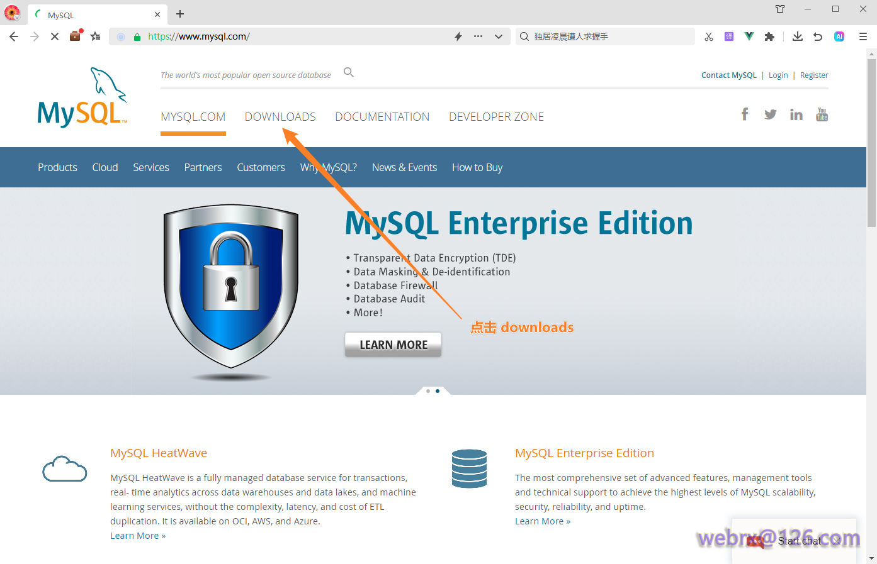Viewport: 877px width, 564px height.
Task: Open the favorites star list icon
Action: (x=96, y=36)
